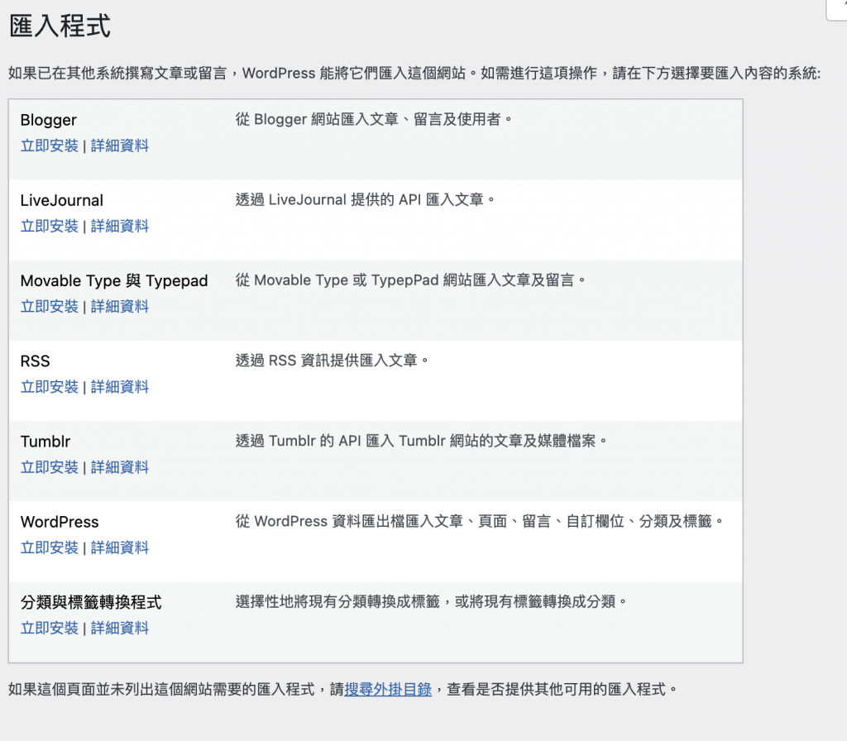
Task: Install the WordPress importer via 立即安裝
Action: tap(49, 548)
